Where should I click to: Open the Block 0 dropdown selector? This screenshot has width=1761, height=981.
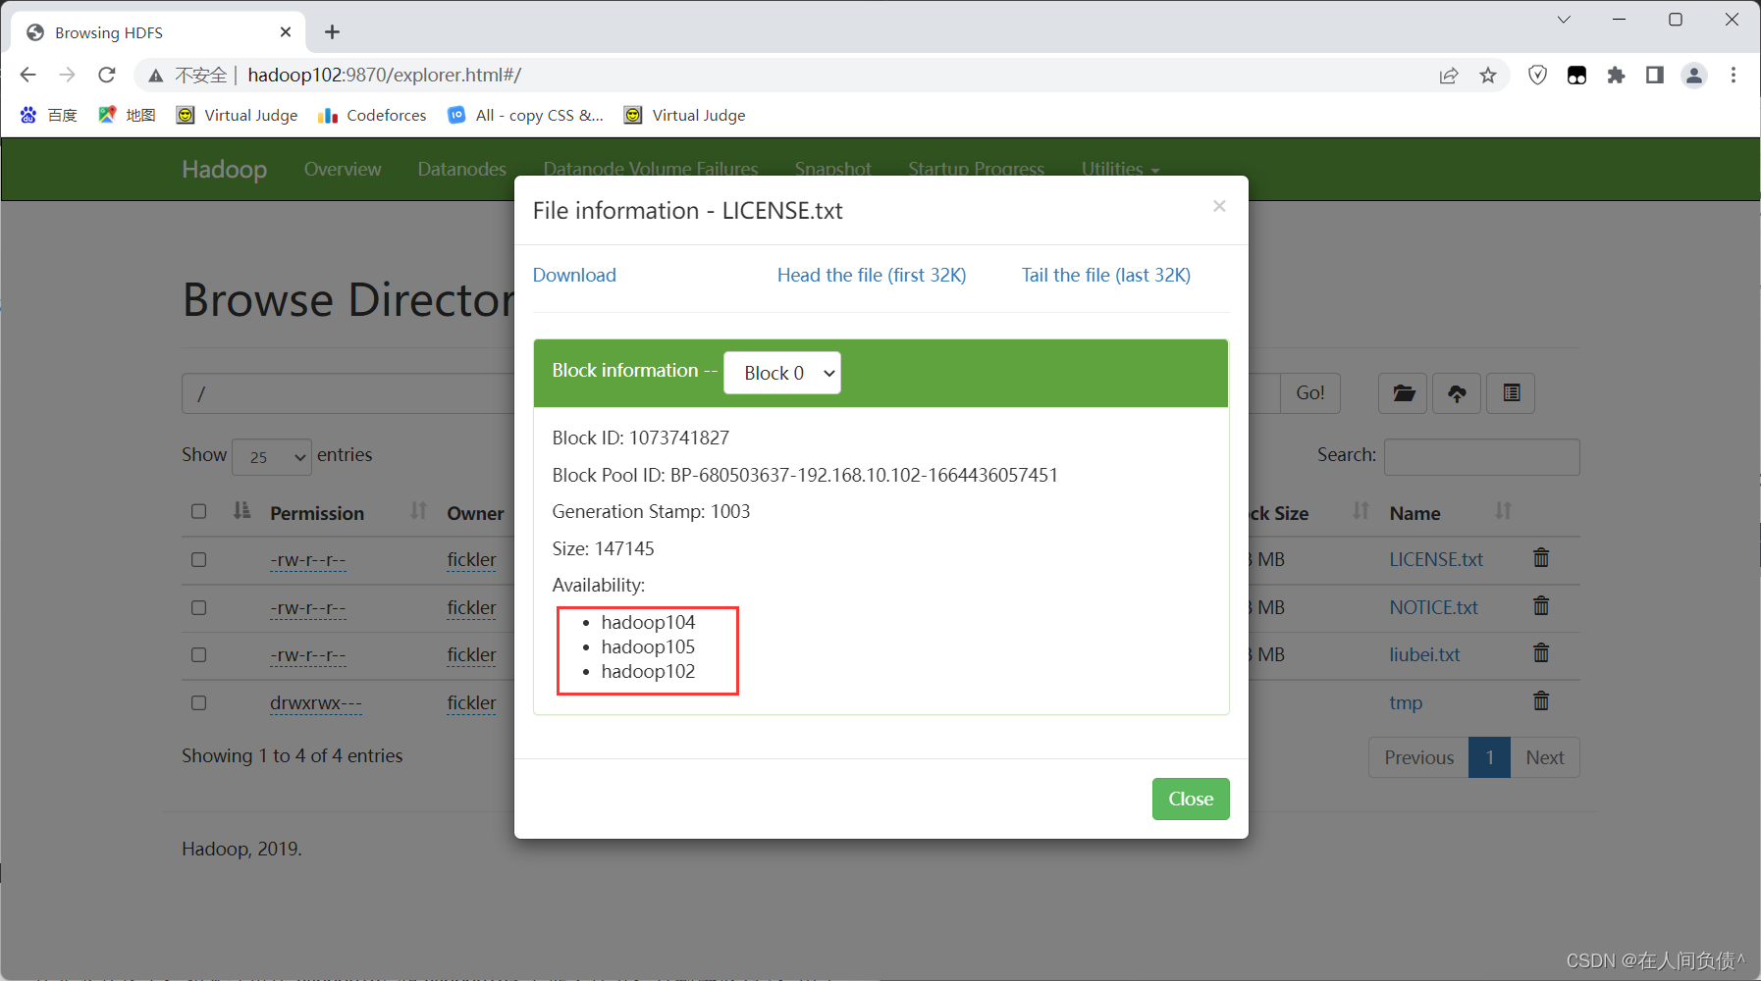tap(782, 373)
